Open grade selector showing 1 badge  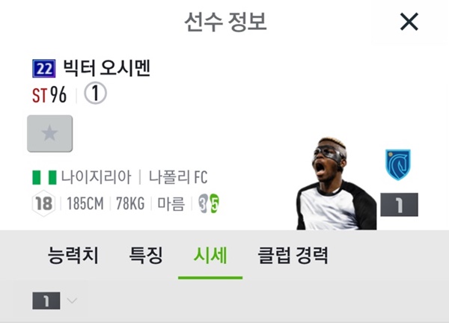[46, 301]
